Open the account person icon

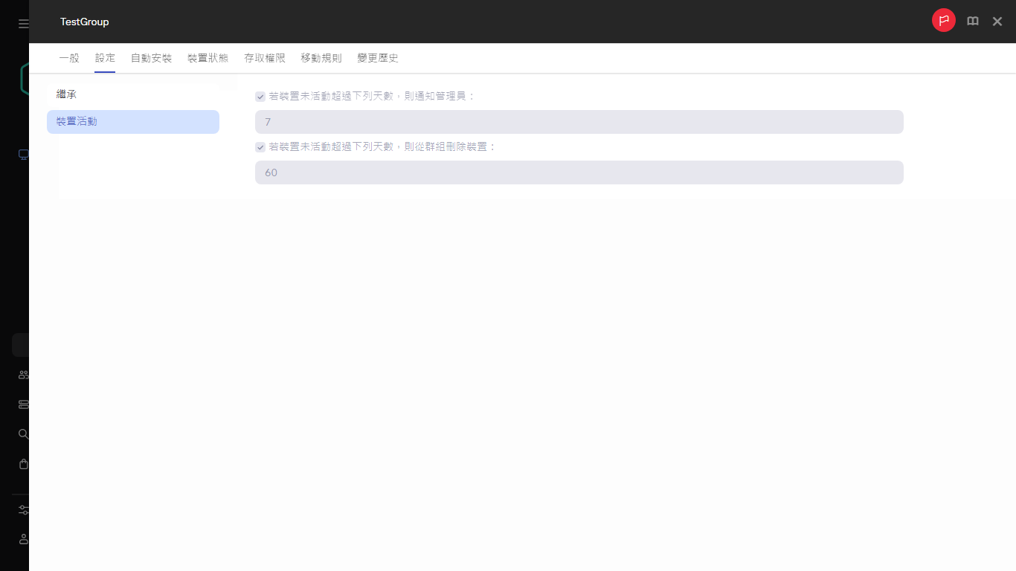point(22,539)
